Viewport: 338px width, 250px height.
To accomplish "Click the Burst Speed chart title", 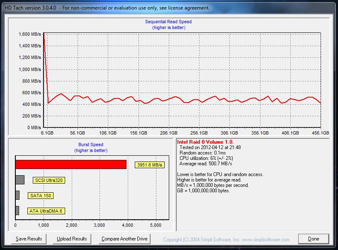I will point(91,145).
